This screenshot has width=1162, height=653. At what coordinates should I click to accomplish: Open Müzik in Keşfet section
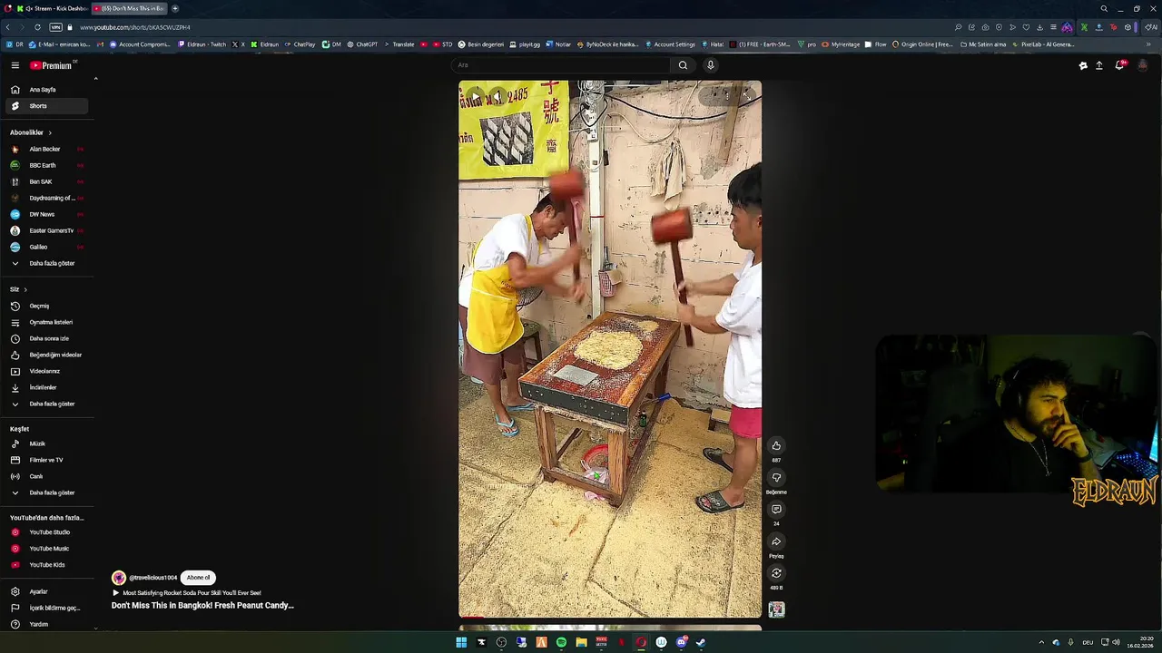click(x=44, y=443)
